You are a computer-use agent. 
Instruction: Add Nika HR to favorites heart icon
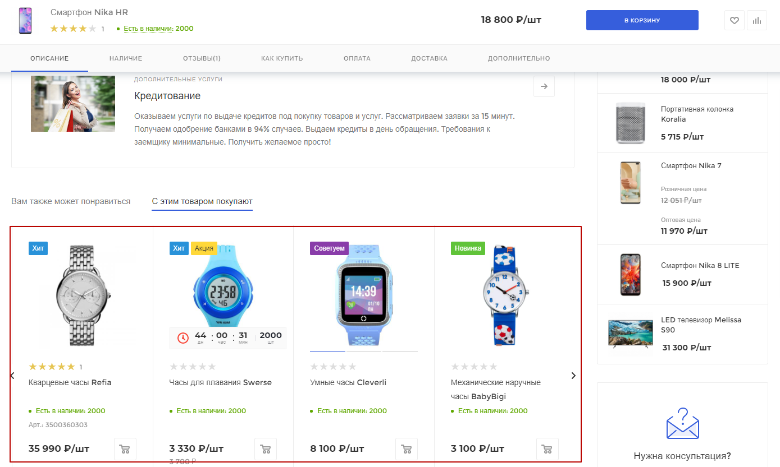point(734,20)
